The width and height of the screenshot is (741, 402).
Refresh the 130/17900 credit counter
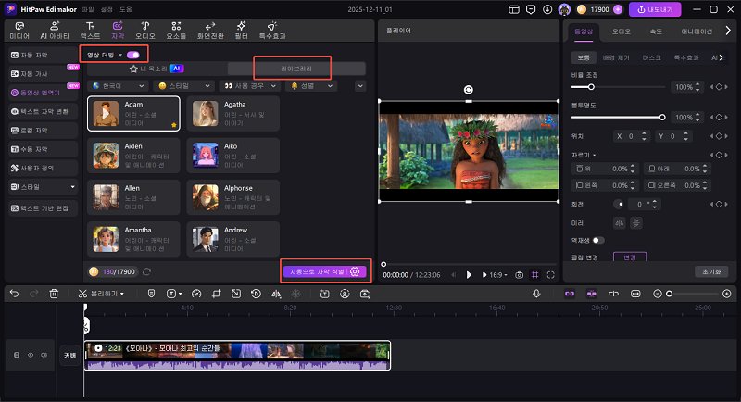point(147,271)
